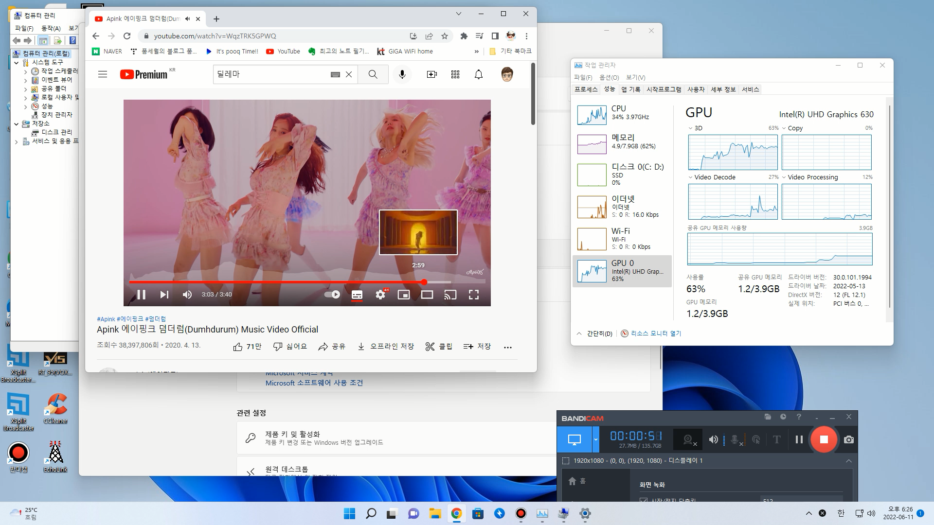
Task: Click the 공유 share button below video
Action: coord(332,347)
